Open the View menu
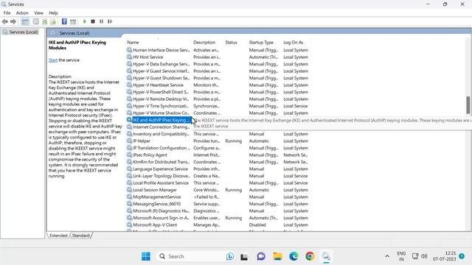The height and width of the screenshot is (265, 472). point(38,13)
